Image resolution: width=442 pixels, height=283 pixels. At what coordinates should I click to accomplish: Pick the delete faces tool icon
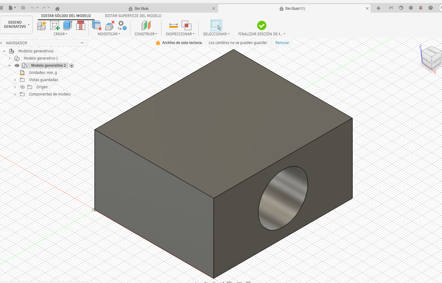coord(110,25)
